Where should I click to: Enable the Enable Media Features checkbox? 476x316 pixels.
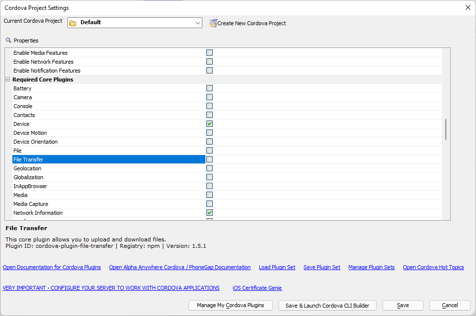tap(209, 52)
